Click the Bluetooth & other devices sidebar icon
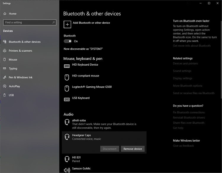Image resolution: width=222 pixels, height=173 pixels. click(x=5, y=42)
